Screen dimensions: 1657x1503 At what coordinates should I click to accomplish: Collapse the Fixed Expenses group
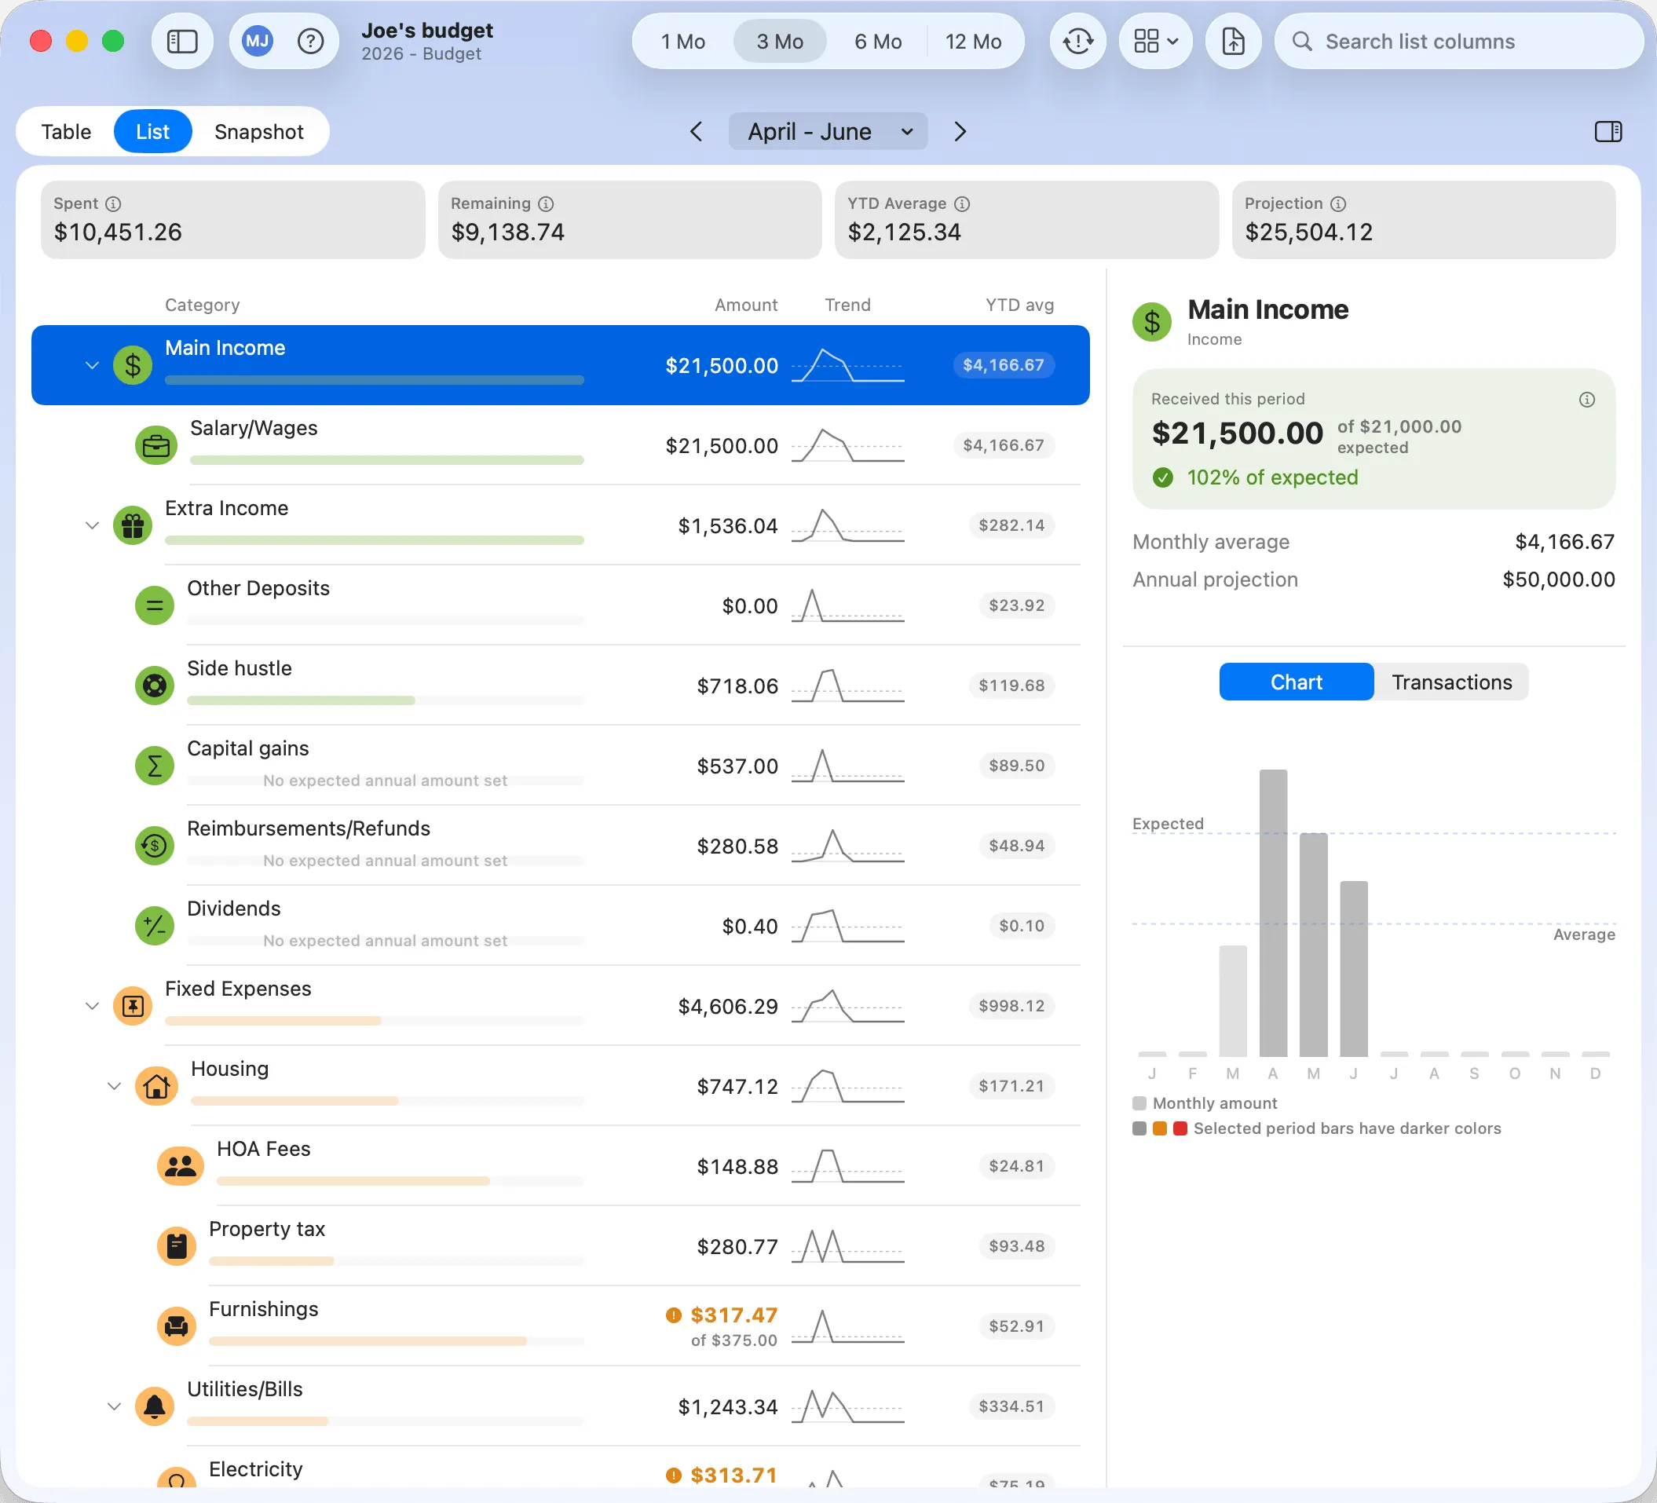92,1007
